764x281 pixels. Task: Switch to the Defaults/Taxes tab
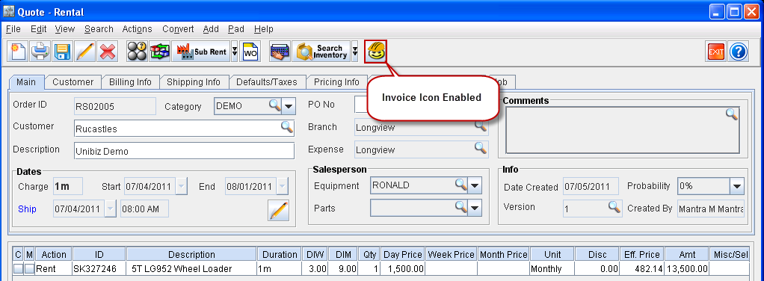click(x=267, y=81)
